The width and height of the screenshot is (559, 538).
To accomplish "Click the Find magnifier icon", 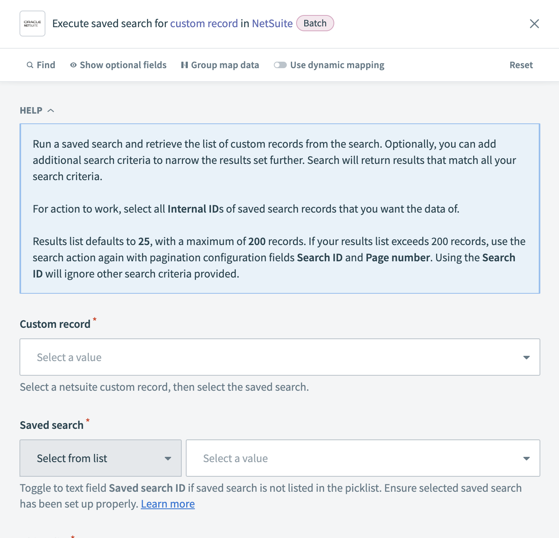I will pyautogui.click(x=30, y=65).
